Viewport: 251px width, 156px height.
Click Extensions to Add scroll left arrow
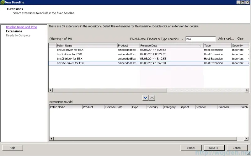pos(51,139)
